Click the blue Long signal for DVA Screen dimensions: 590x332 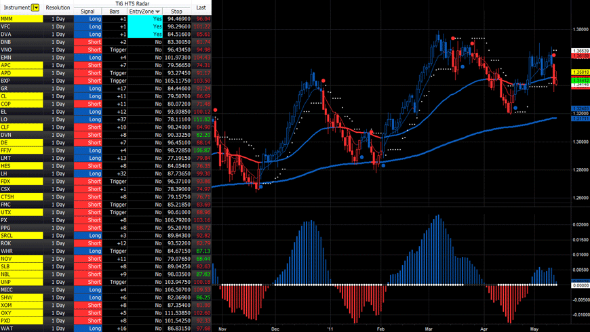[87, 34]
